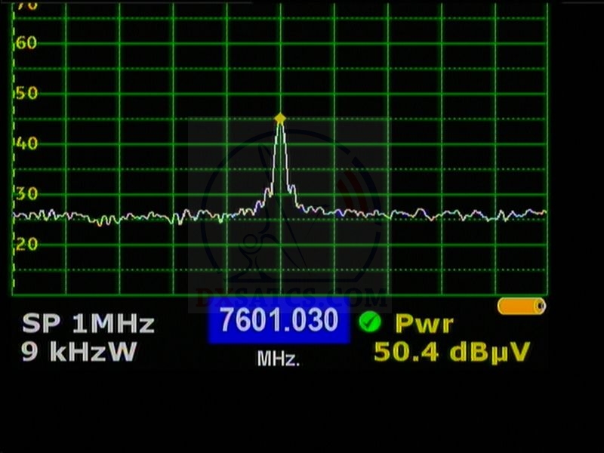Click the 20 label on the vertical axis
Viewport: 604px width, 453px height.
[26, 244]
